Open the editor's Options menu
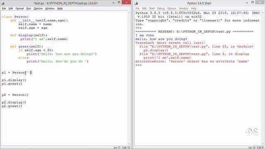 click(x=38, y=8)
